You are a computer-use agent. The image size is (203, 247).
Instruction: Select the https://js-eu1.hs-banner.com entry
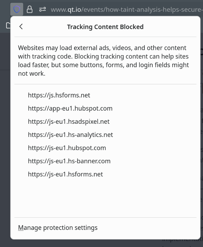coord(69,161)
